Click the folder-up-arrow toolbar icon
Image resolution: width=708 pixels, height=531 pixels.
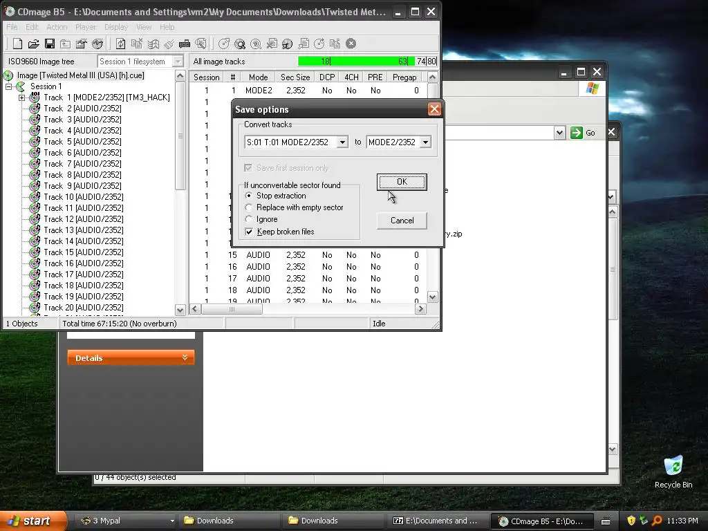66,44
